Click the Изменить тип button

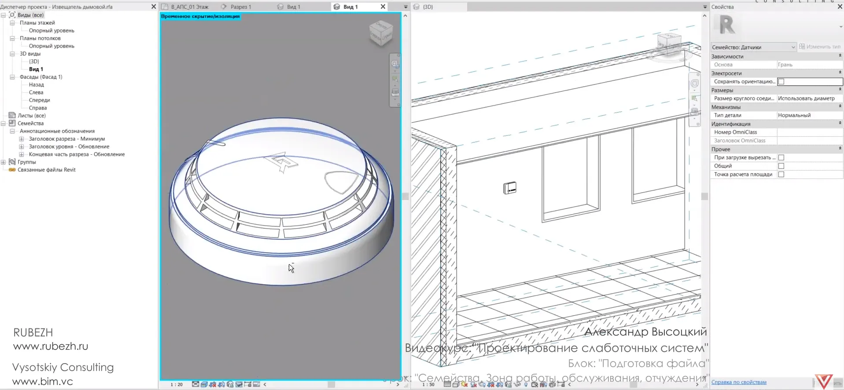coord(819,47)
